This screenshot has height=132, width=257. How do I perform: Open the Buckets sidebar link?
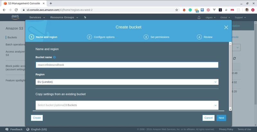pyautogui.click(x=12, y=37)
